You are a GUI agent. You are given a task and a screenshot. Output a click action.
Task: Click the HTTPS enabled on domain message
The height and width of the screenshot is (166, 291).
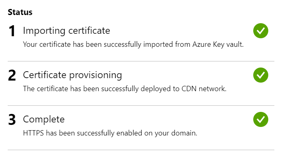[x=110, y=133]
